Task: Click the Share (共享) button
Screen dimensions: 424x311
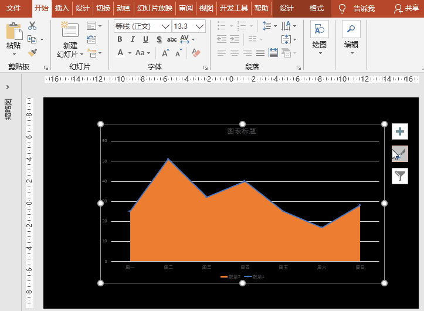Action: coord(407,8)
